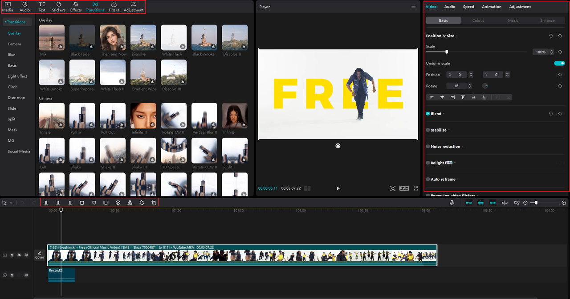
Task: Click the reset icon in the Blend row
Action: tap(551, 114)
